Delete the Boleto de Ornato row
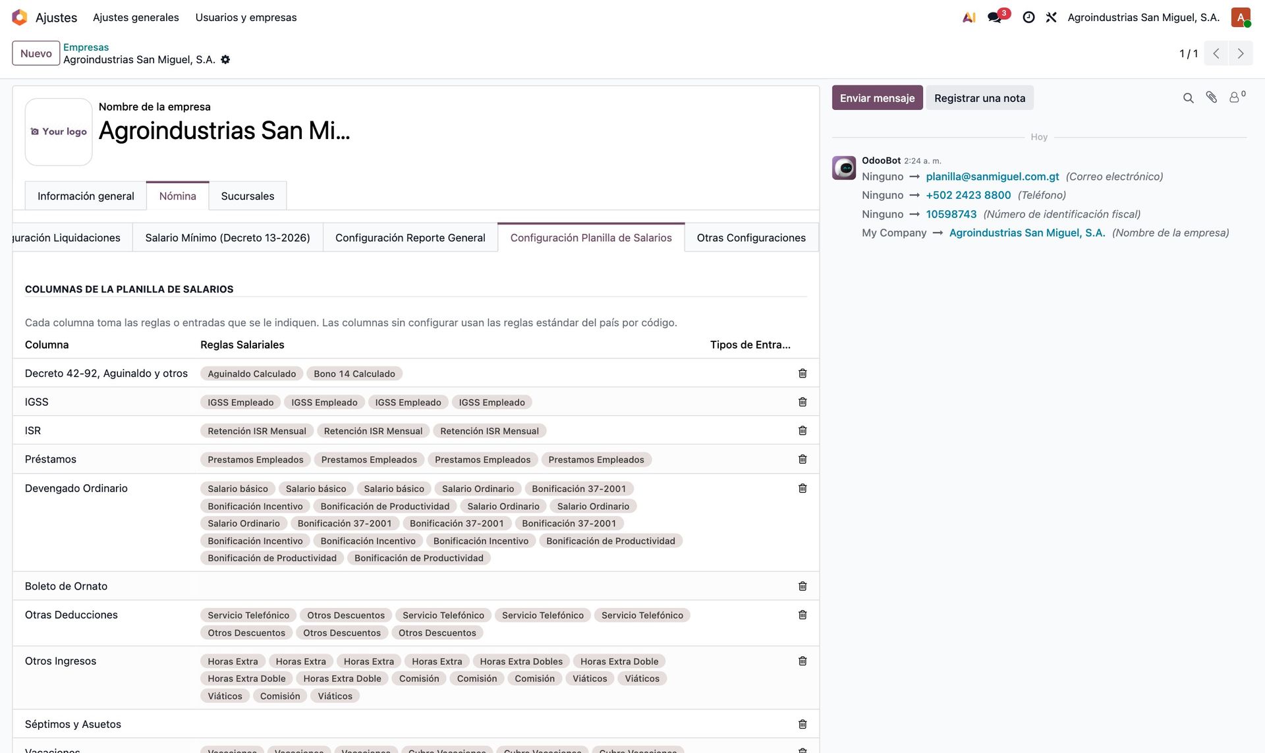Screen dimensions: 1265x753 (802, 586)
